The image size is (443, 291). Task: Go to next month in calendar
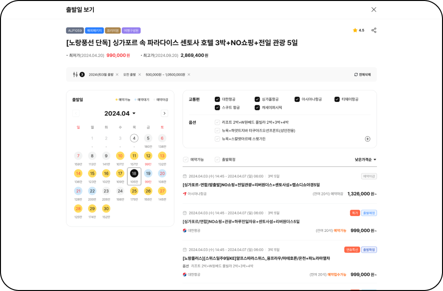tap(164, 114)
